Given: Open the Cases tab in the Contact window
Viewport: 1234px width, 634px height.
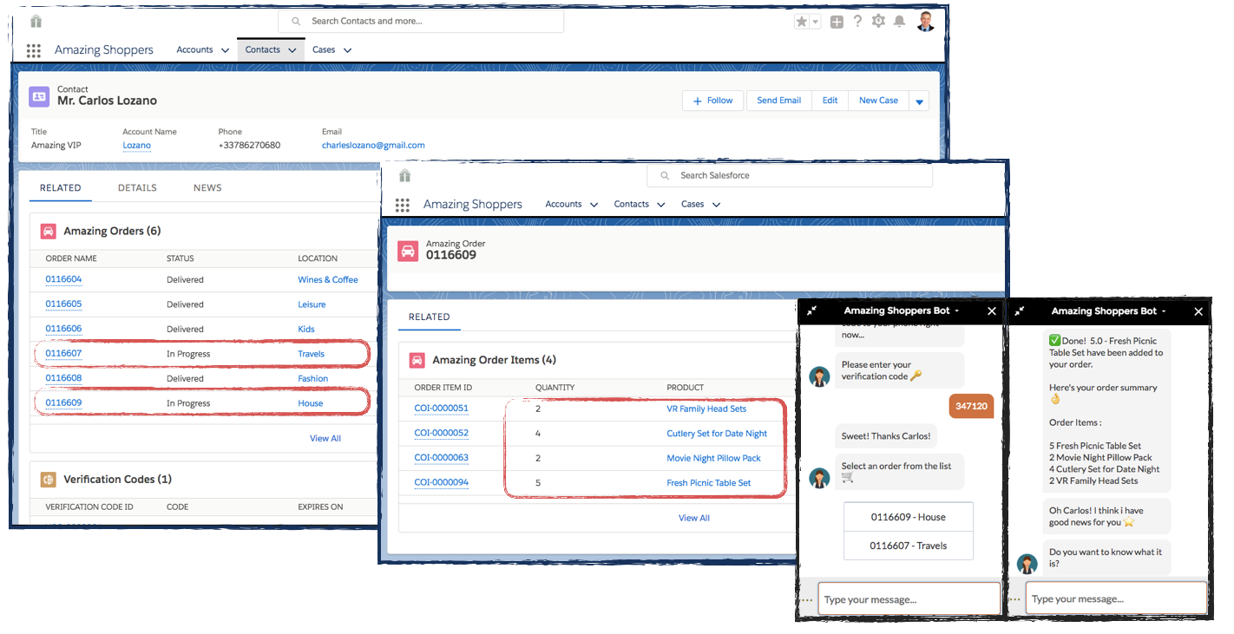Looking at the screenshot, I should tap(324, 50).
